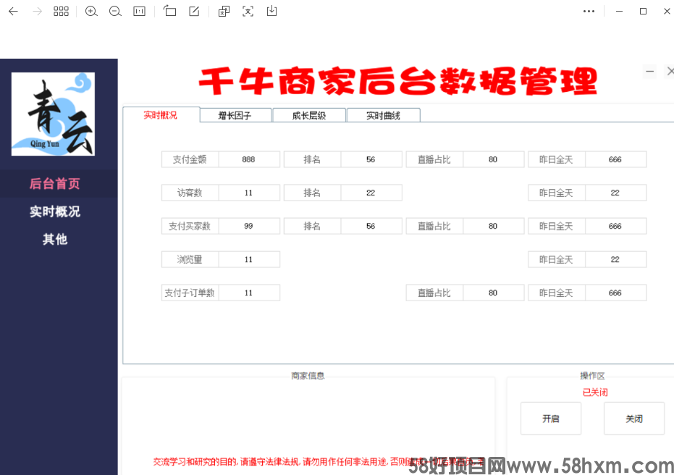Click 直播占比 value field in 支付买家数 row
674x475 pixels.
(493, 226)
